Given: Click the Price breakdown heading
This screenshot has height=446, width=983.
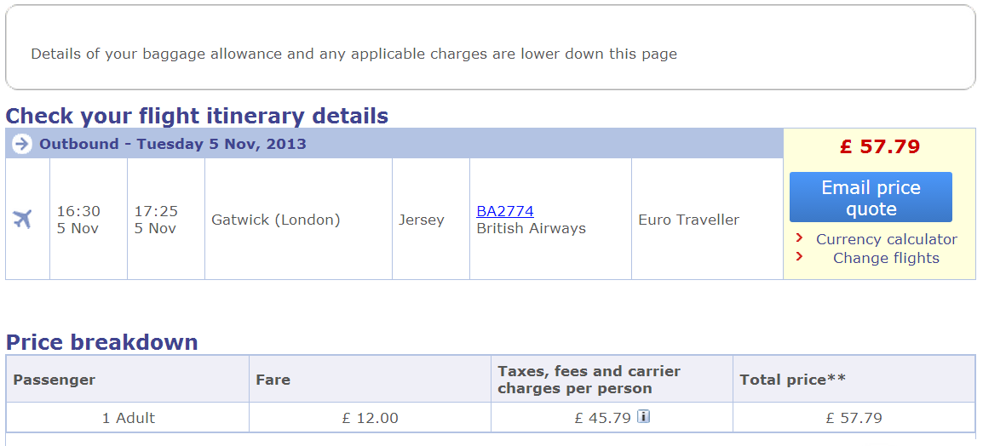Looking at the screenshot, I should click(102, 342).
